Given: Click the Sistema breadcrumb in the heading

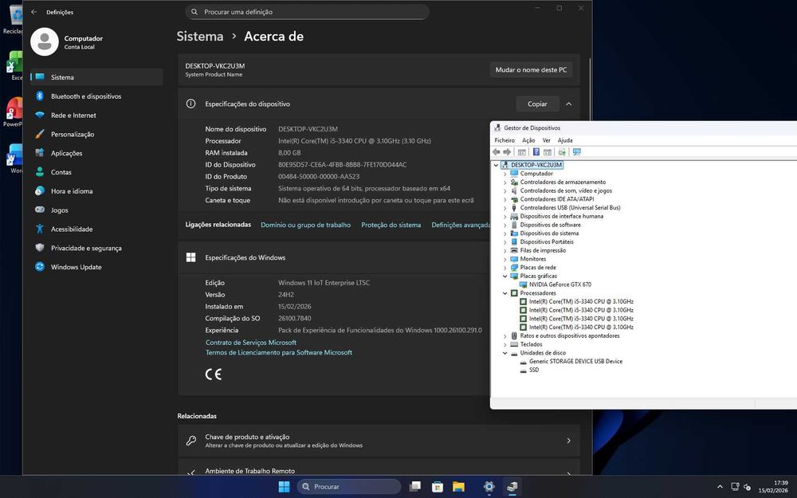Looking at the screenshot, I should coord(200,36).
